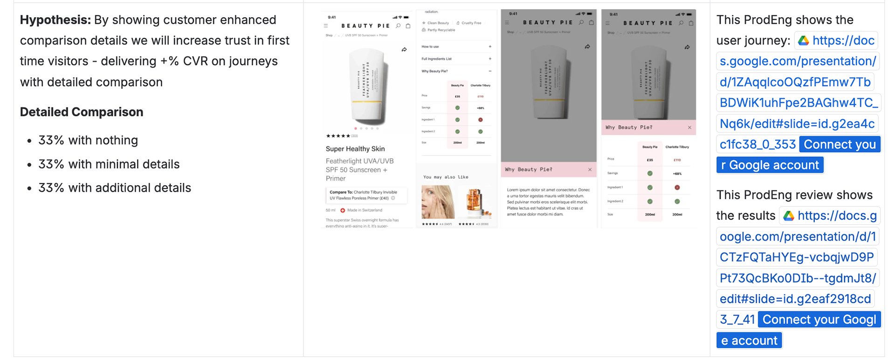
Task: Close the Why Beauty Pie panel in third mockup
Action: (x=590, y=169)
